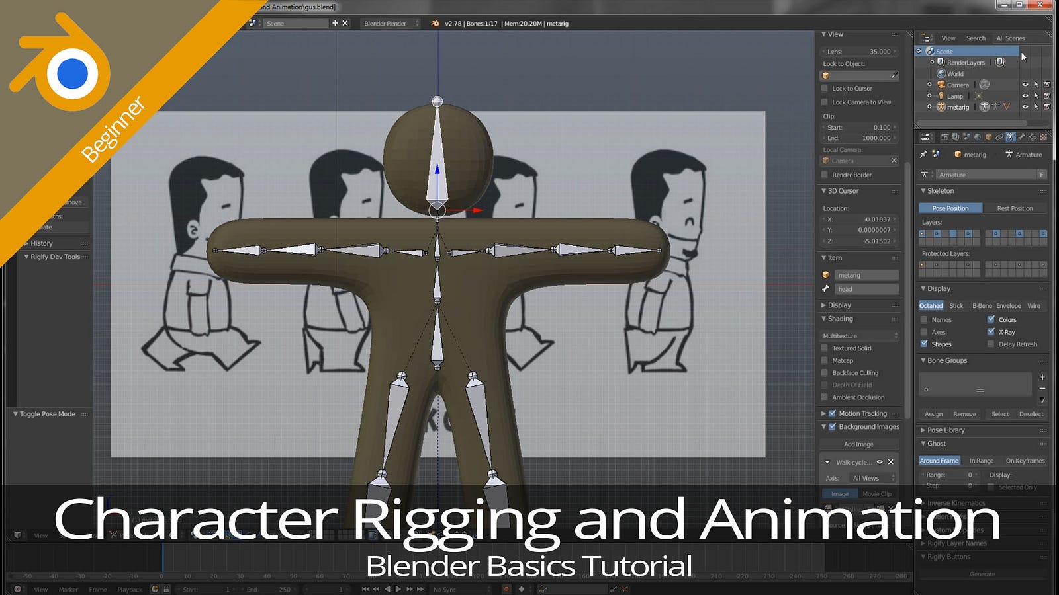The height and width of the screenshot is (595, 1059).
Task: Expand the Pose Library panel
Action: pos(923,430)
